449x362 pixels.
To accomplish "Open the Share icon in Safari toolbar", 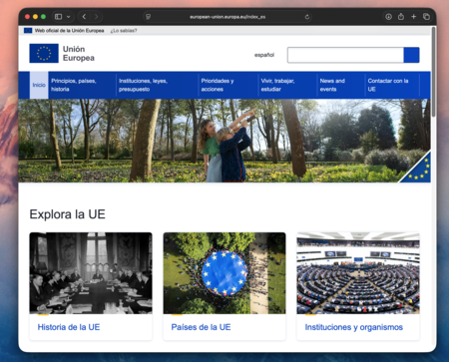I will (401, 16).
